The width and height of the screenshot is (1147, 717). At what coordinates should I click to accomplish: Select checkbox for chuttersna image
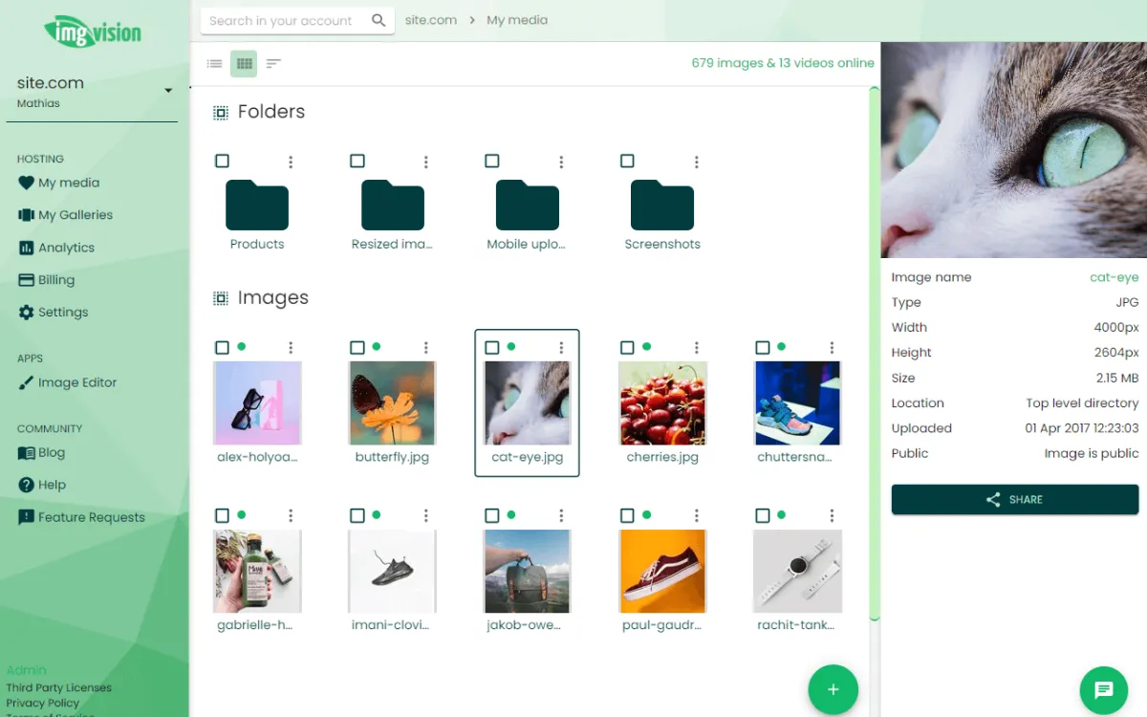[763, 348]
